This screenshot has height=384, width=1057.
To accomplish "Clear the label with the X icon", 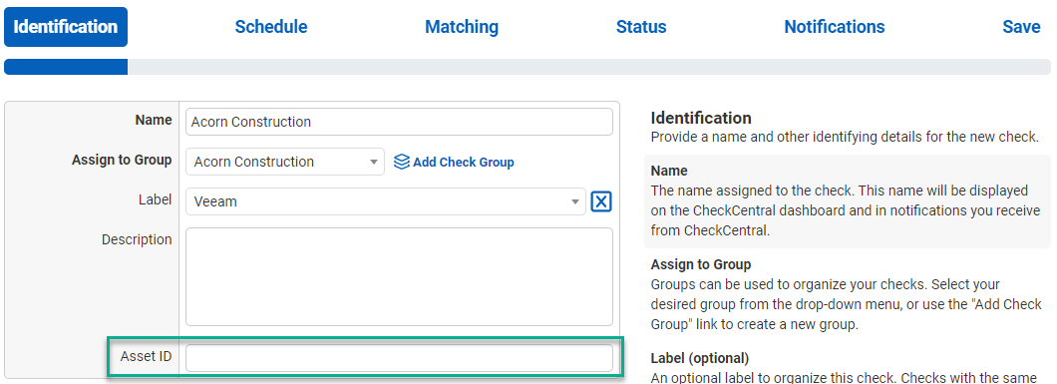I will pyautogui.click(x=601, y=201).
